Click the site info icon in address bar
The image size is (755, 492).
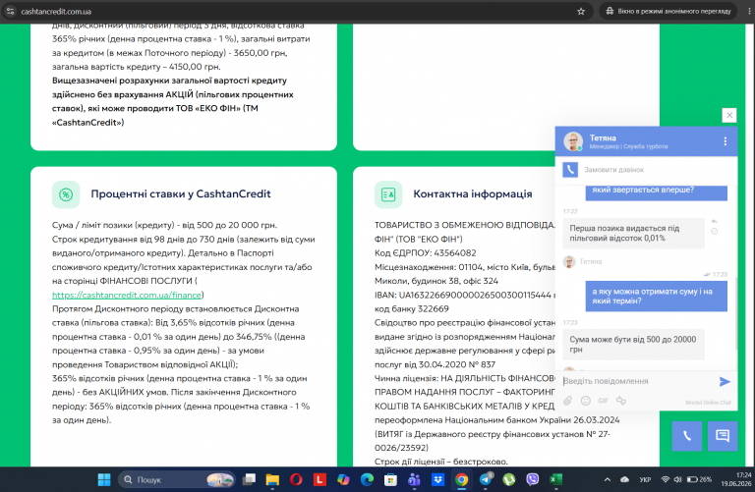(10, 11)
